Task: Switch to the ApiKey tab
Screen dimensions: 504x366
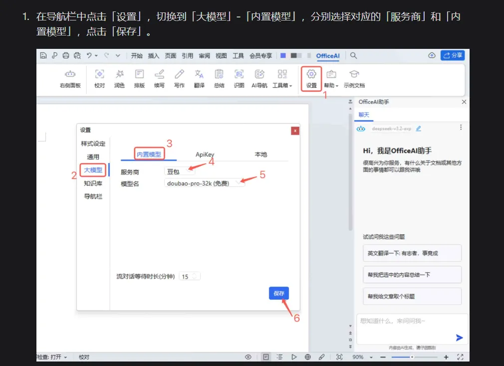Action: [x=205, y=155]
